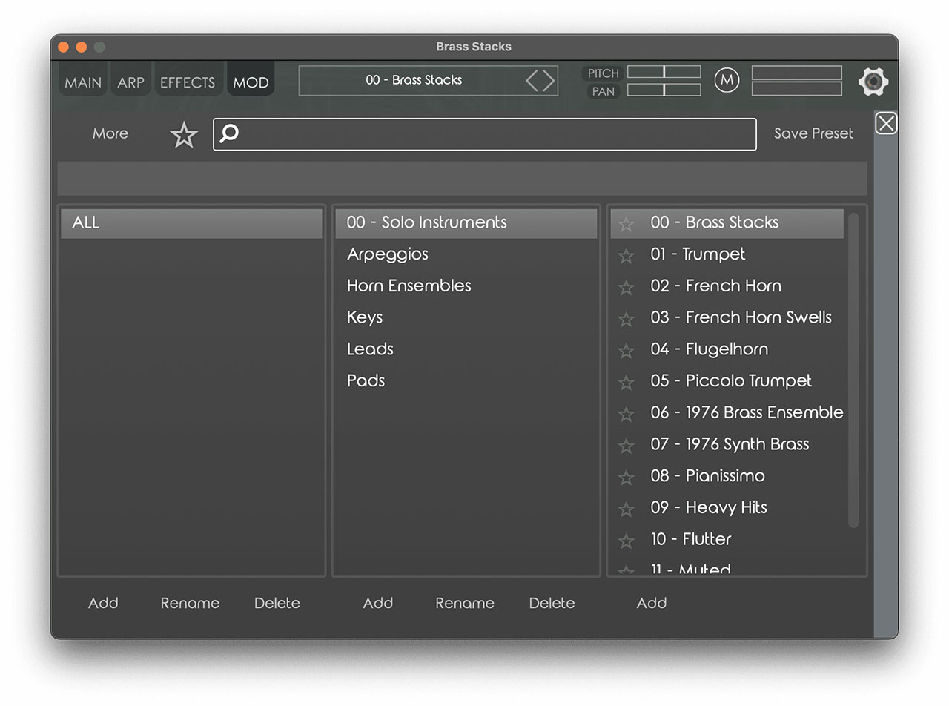
Task: Open settings with the gear icon
Action: (873, 82)
